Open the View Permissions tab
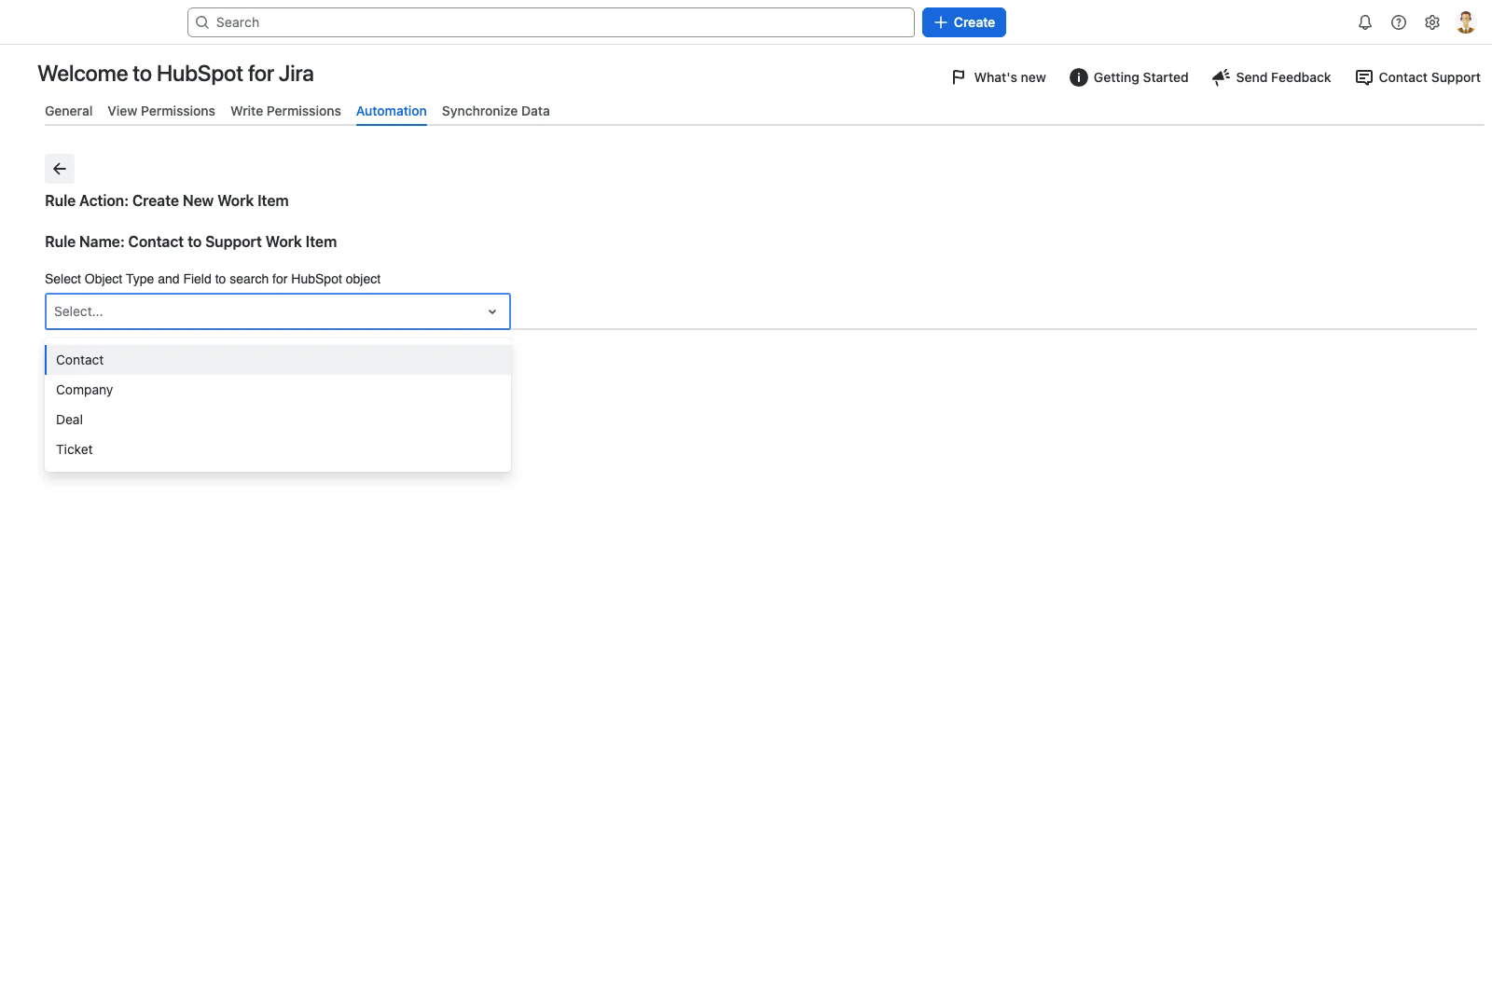1492x1007 pixels. [x=161, y=111]
